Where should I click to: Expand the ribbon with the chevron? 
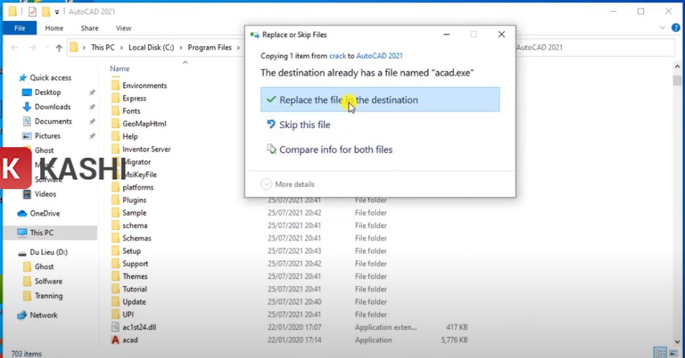663,27
